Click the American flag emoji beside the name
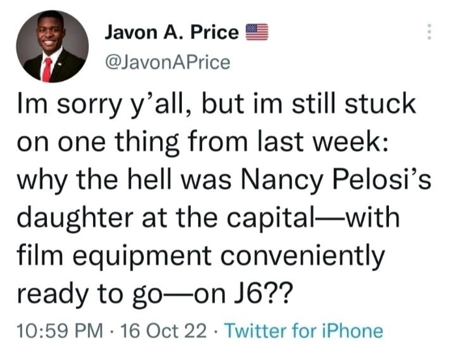Viewport: 456px width, 344px height. 257,32
